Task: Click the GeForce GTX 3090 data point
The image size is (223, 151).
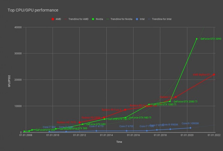Action: coord(197,39)
